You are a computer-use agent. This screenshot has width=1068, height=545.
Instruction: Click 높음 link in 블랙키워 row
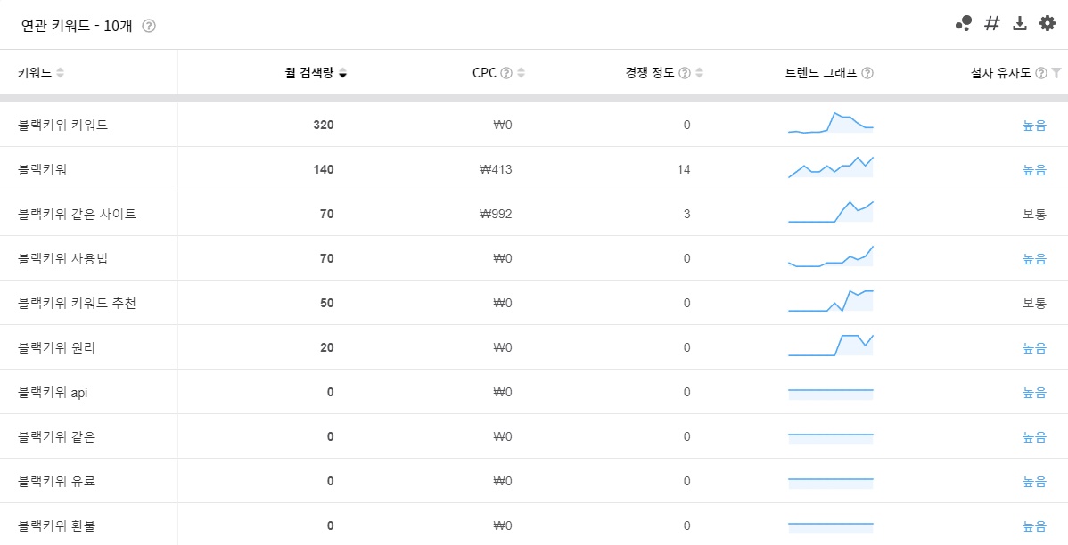point(1034,169)
